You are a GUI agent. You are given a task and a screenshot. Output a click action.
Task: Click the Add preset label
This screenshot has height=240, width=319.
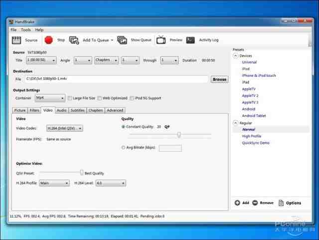(246, 203)
